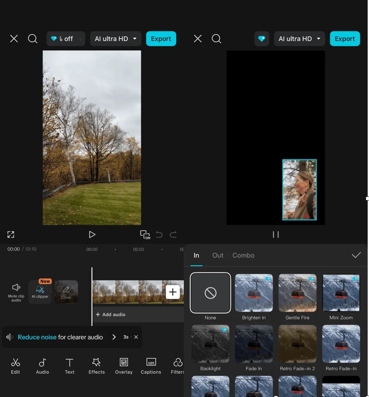Open search in the right editor
Viewport: 369px width, 397px height.
coord(216,39)
